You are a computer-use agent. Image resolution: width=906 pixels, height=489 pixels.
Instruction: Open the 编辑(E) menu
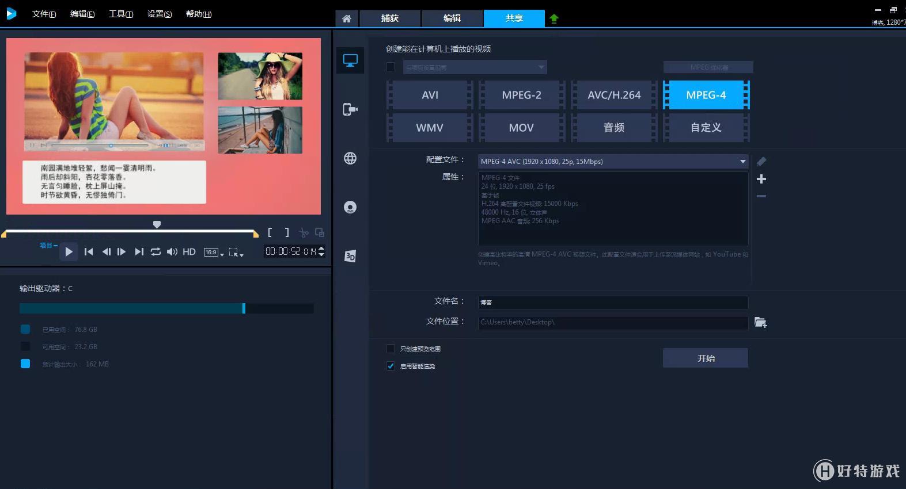[82, 14]
